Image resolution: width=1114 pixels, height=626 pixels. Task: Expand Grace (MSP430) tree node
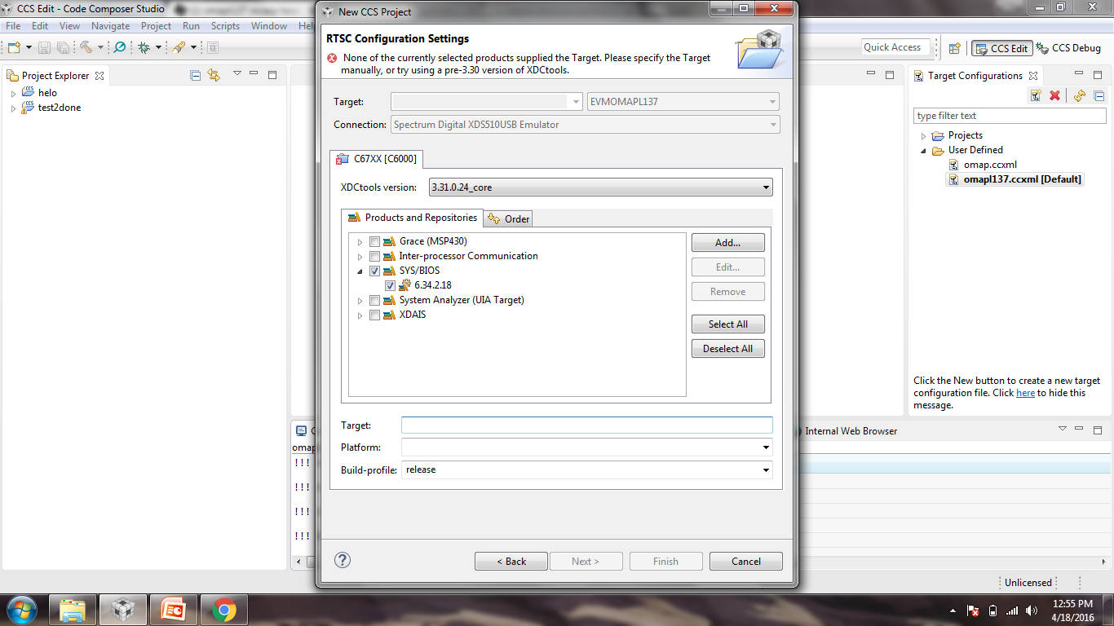[360, 242]
